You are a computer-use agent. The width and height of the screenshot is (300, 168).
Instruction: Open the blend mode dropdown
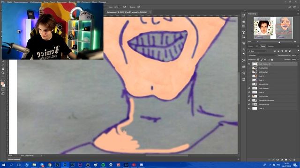click(x=262, y=55)
